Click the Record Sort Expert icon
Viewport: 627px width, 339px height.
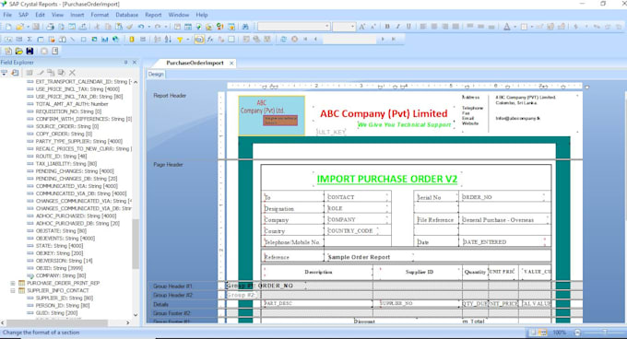tap(168, 39)
